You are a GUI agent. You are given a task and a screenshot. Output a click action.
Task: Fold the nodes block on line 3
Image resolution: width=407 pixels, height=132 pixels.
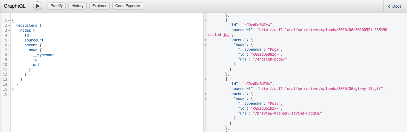pos(9,31)
